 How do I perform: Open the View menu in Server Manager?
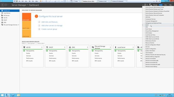[166, 5]
